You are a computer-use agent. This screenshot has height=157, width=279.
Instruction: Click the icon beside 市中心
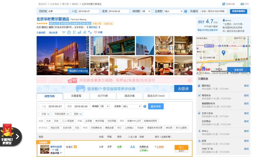[199, 131]
